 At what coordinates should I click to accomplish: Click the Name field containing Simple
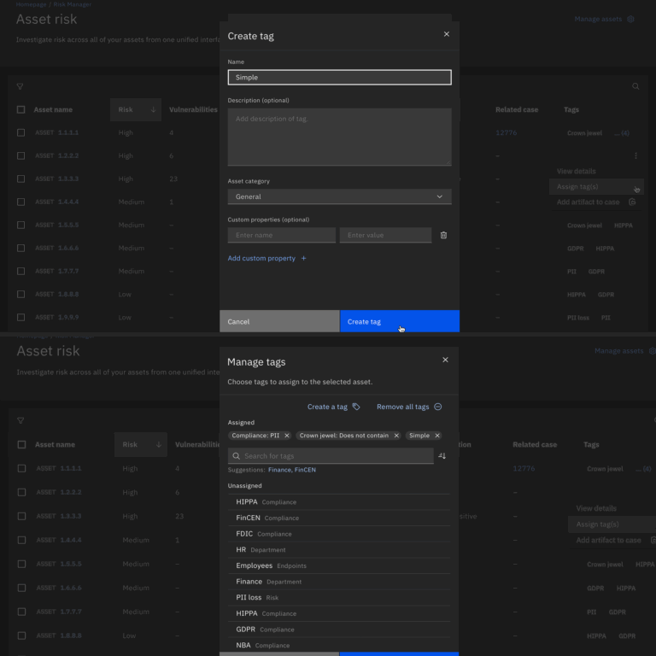[x=339, y=78]
